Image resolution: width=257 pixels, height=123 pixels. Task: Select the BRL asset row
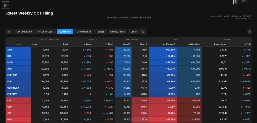click(x=129, y=56)
